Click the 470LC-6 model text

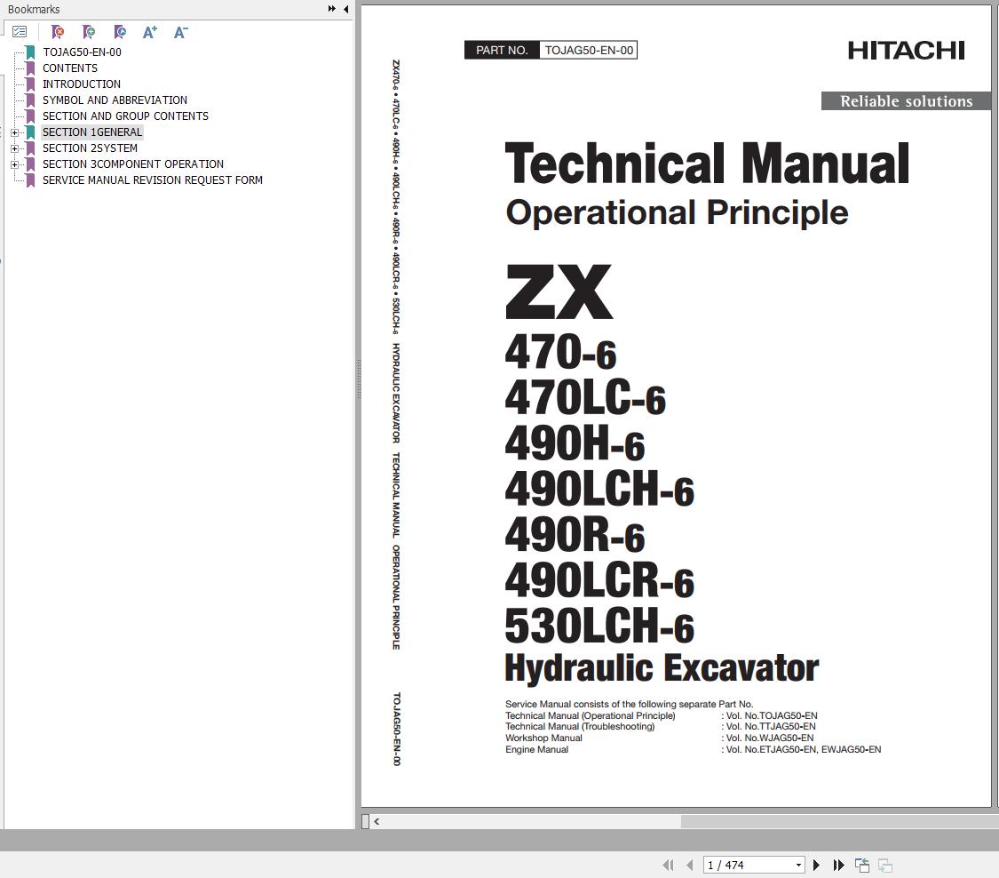(585, 396)
